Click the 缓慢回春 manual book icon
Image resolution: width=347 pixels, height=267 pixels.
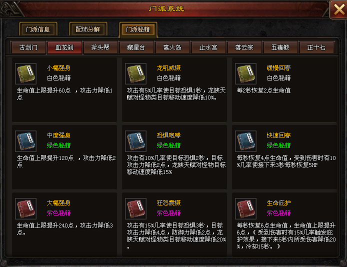click(x=245, y=73)
